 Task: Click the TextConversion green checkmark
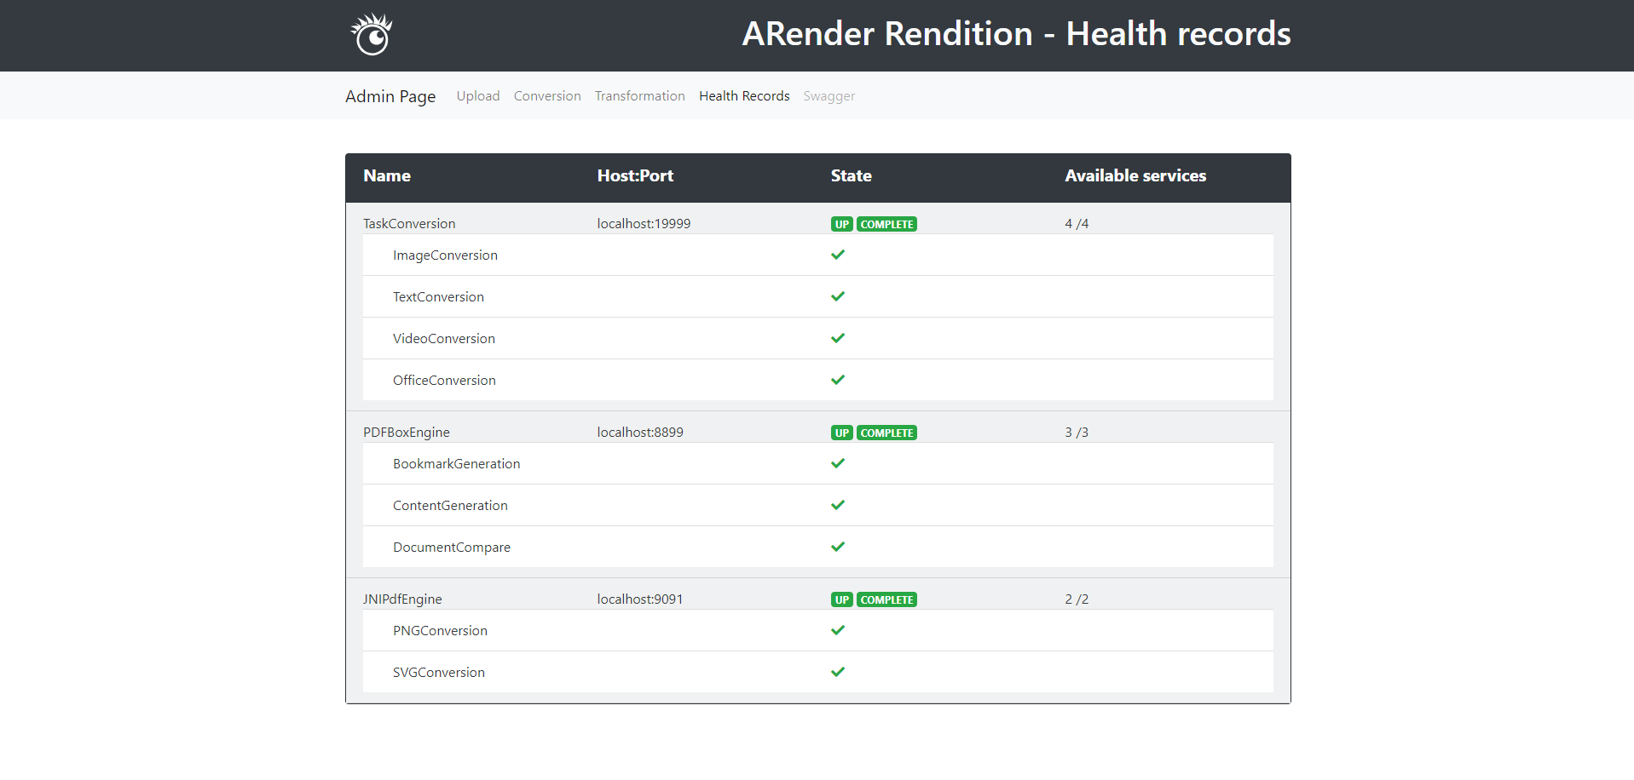[838, 296]
